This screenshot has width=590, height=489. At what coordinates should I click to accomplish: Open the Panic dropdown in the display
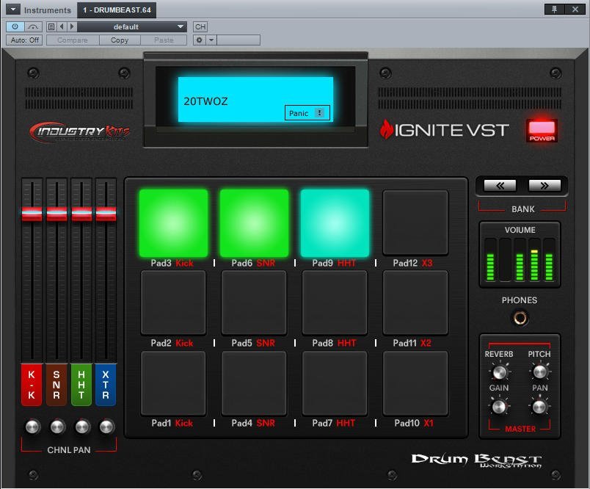click(x=307, y=113)
